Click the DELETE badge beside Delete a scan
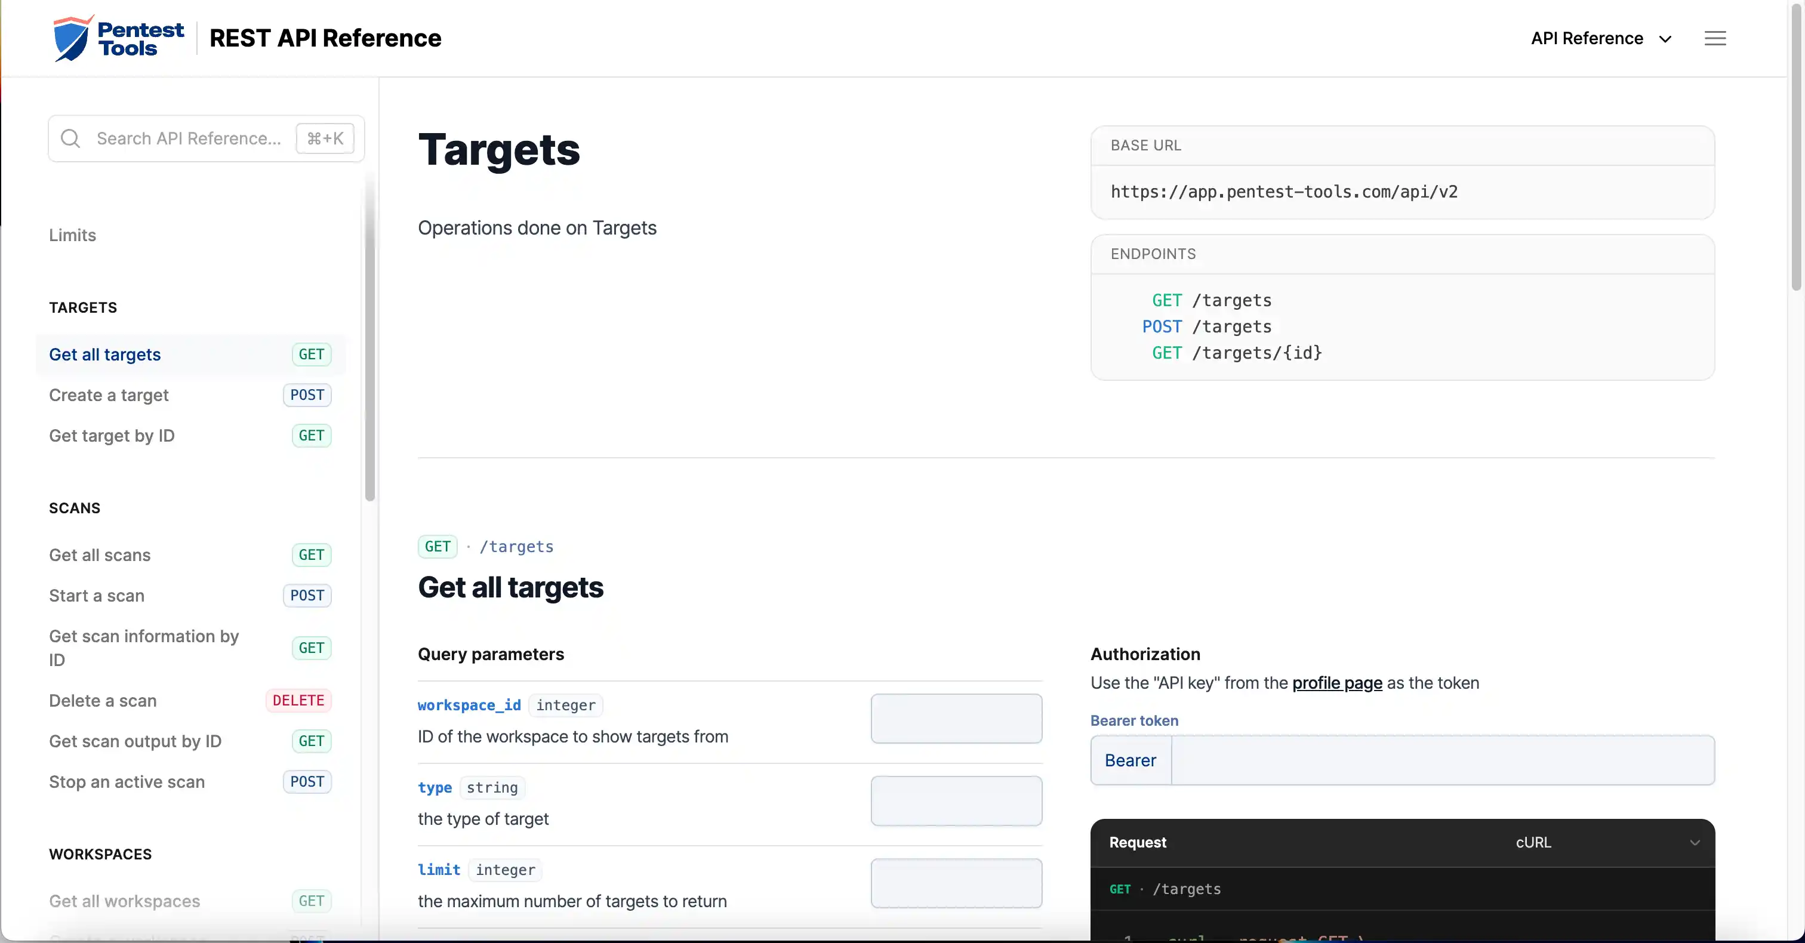Image resolution: width=1805 pixels, height=943 pixels. (298, 701)
